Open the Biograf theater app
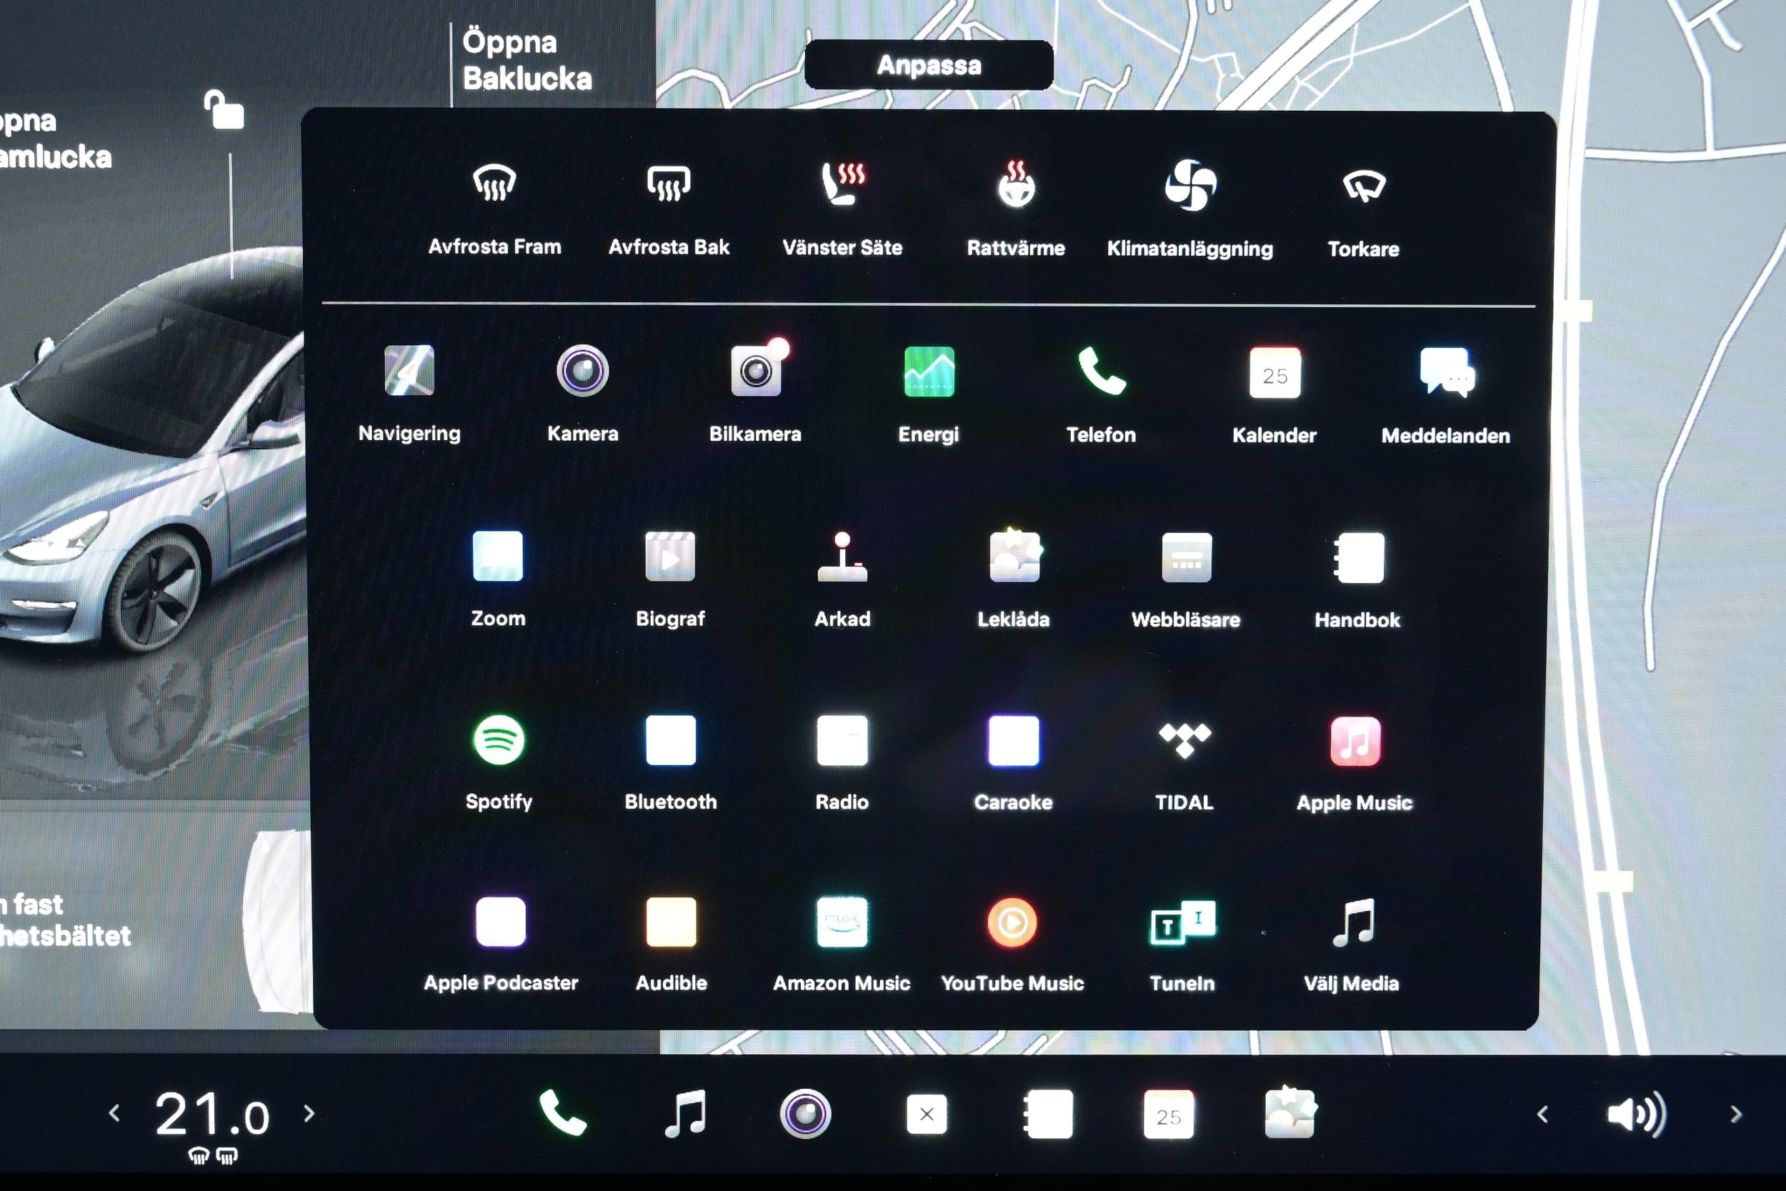This screenshot has width=1786, height=1191. coord(670,579)
